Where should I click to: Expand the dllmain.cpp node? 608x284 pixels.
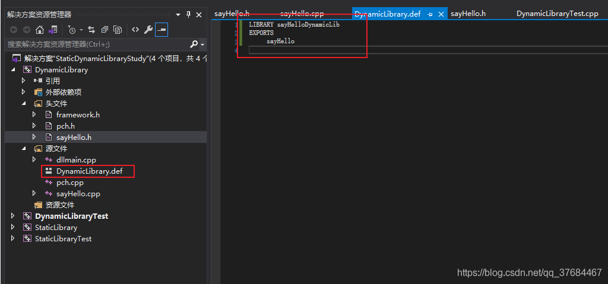pyautogui.click(x=34, y=159)
